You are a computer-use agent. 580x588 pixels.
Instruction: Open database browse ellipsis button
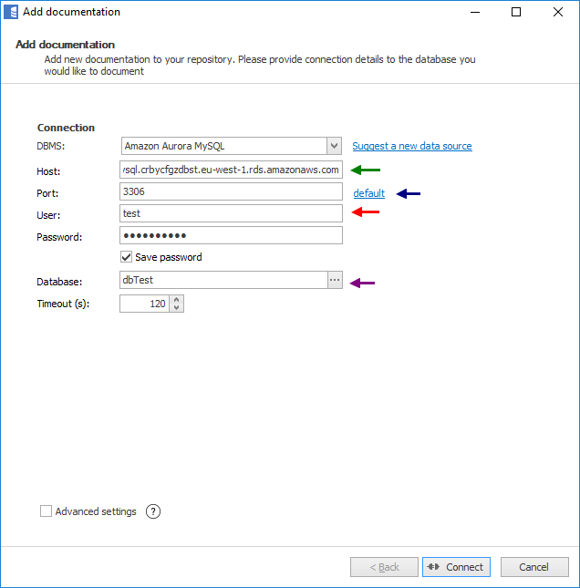[335, 281]
